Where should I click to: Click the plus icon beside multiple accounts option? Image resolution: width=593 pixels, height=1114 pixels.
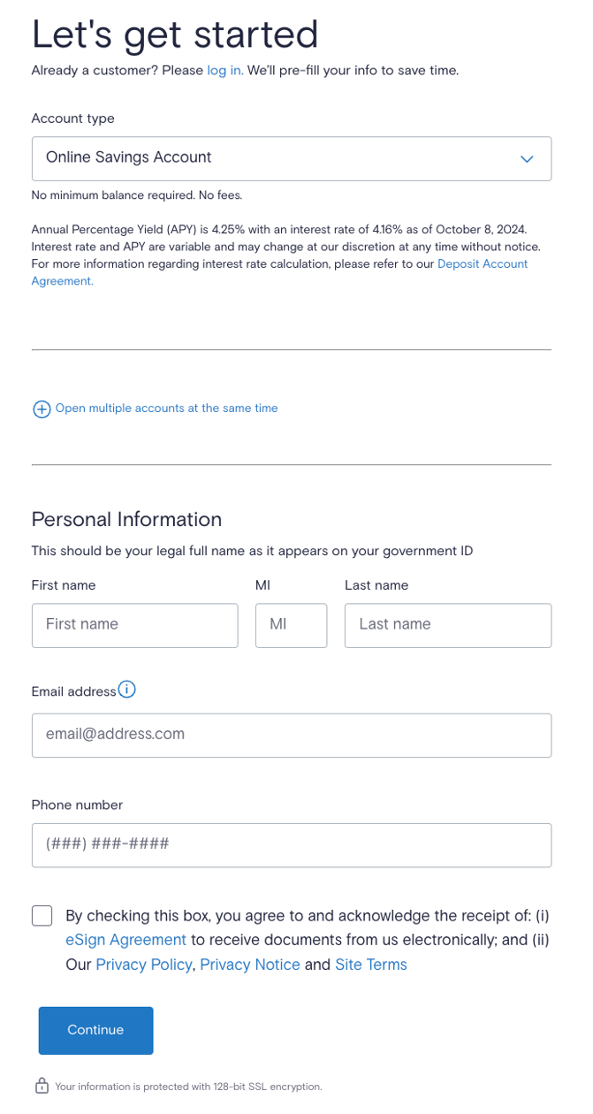[42, 408]
